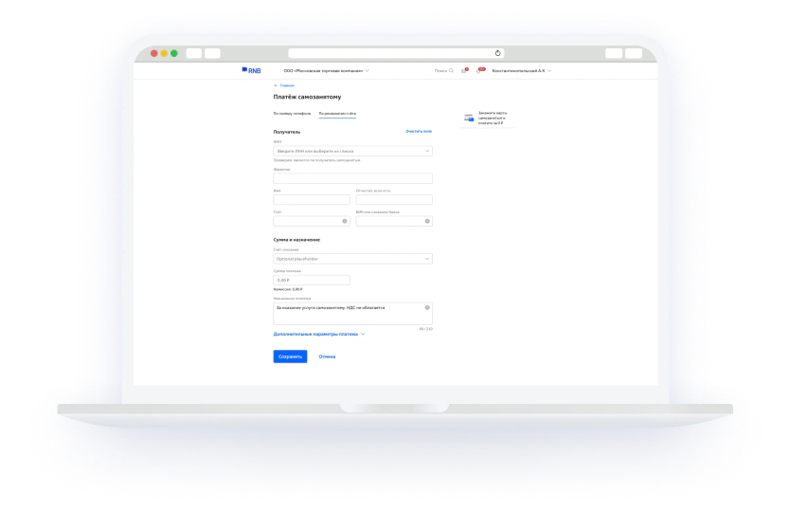
Task: Click the Очистить поля link
Action: click(x=419, y=131)
